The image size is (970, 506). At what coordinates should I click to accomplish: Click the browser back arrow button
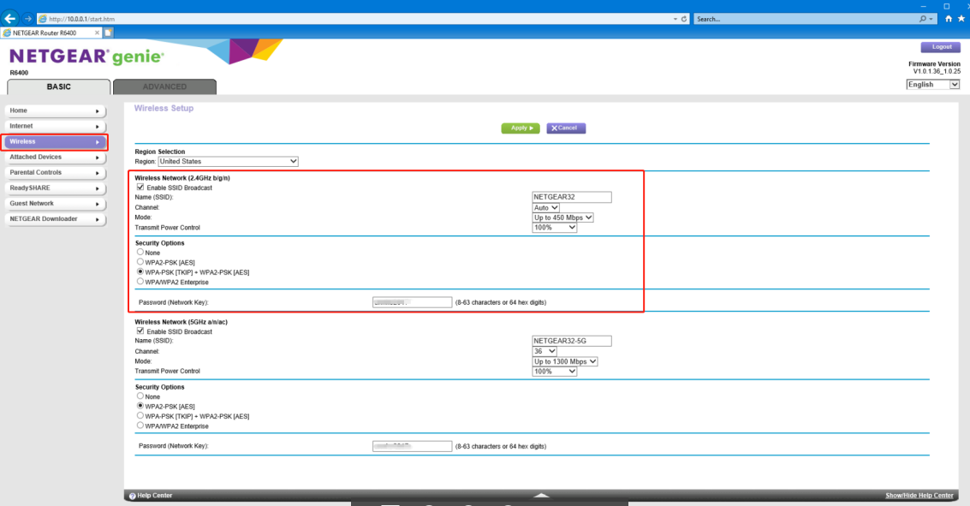click(x=10, y=18)
